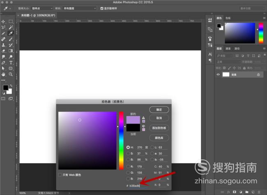Viewport: 267px width, 195px height.
Task: Switch to the 色板 Swatches tab
Action: tap(228, 18)
